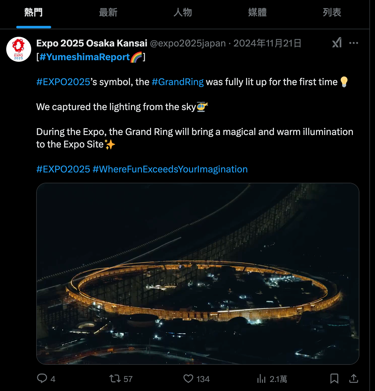Image resolution: width=375 pixels, height=391 pixels.
Task: Play the Grand Ring aerial video thumbnail
Action: pos(198,273)
